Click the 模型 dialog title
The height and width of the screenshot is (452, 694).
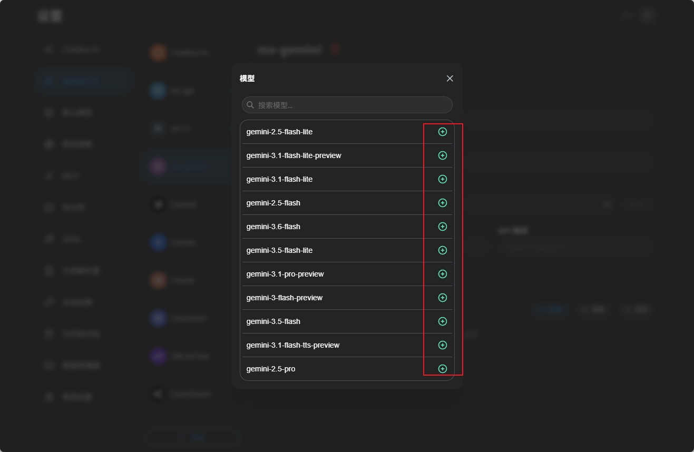click(x=247, y=78)
